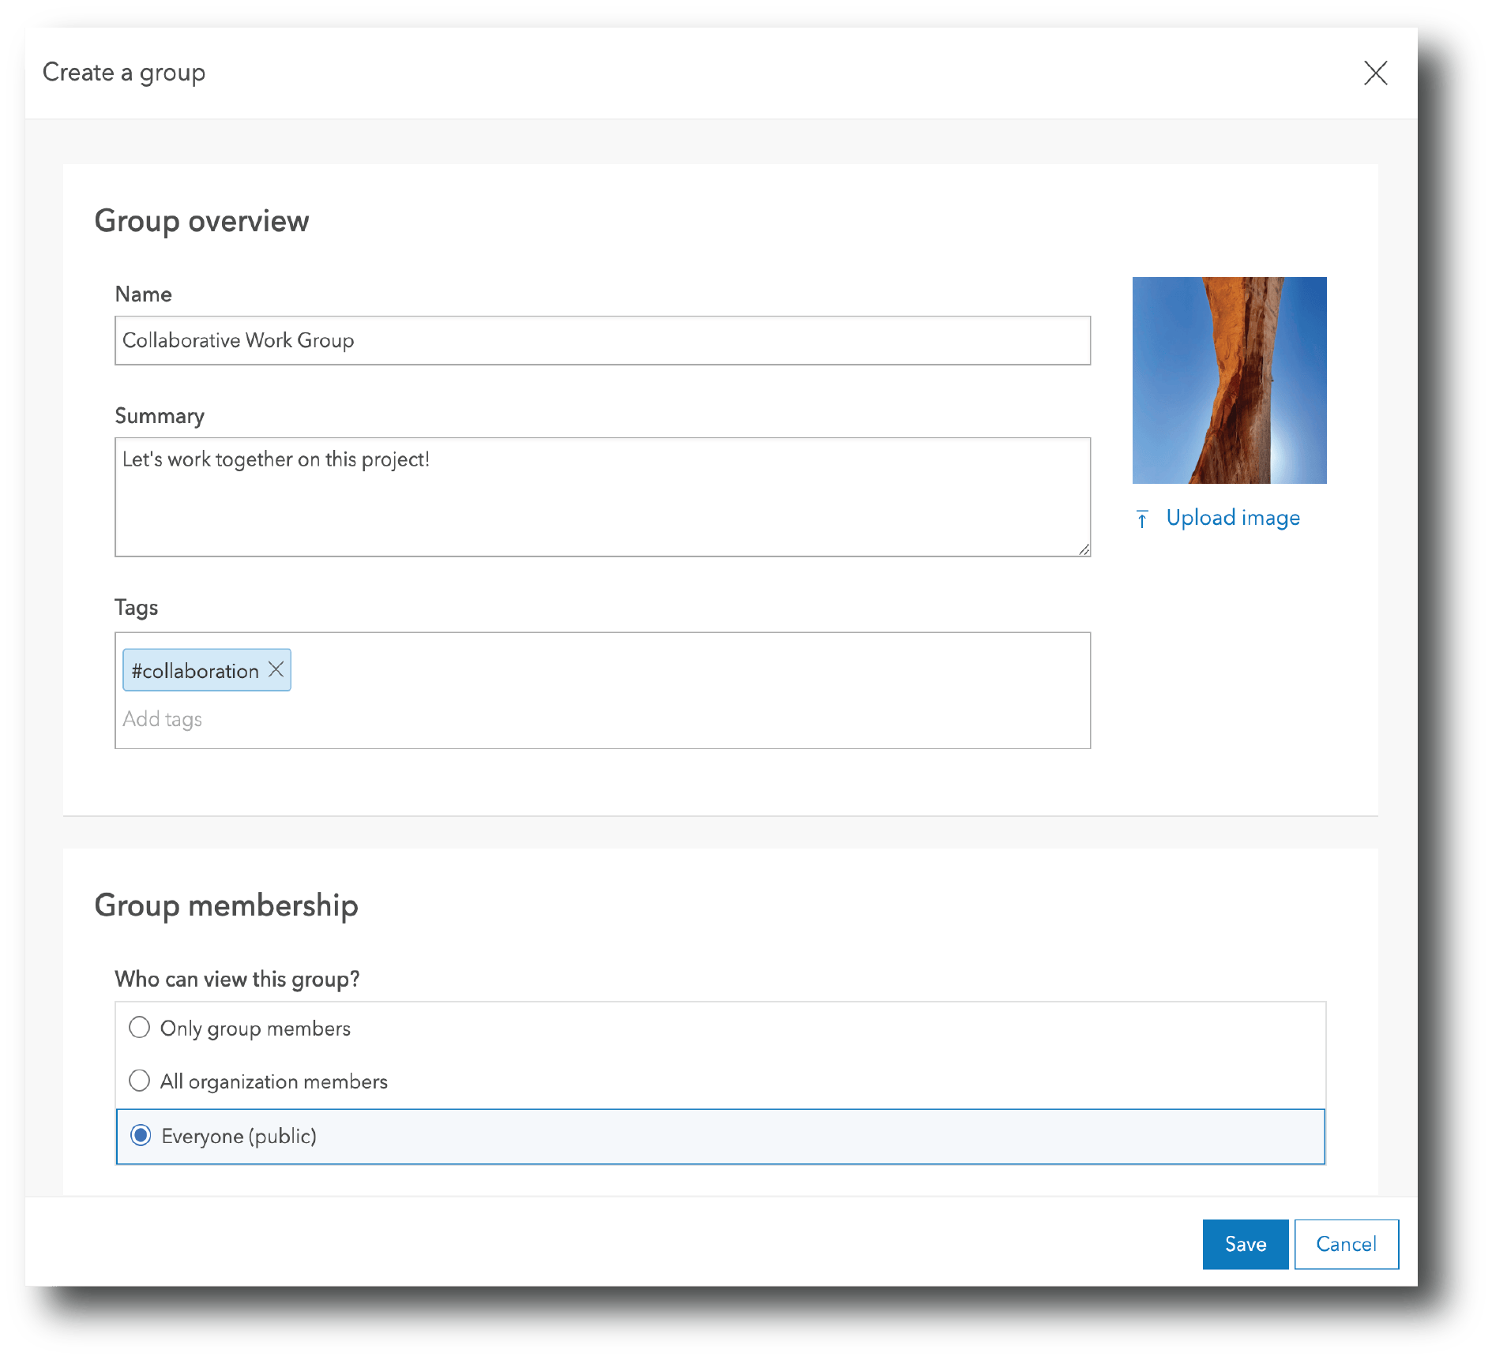Select the Everyone (public) option

click(x=140, y=1136)
